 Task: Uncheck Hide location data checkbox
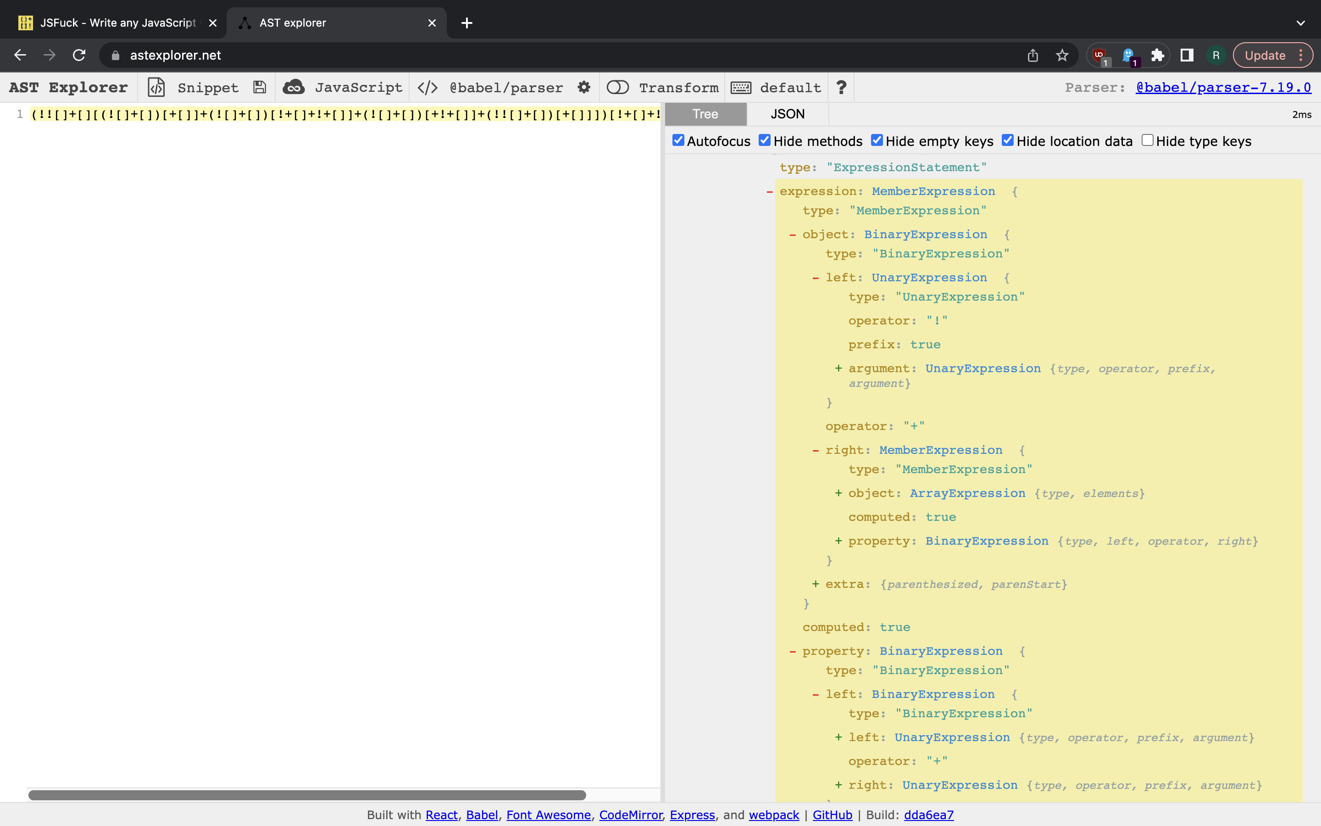point(1008,140)
